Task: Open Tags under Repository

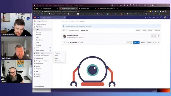Action: (37, 37)
